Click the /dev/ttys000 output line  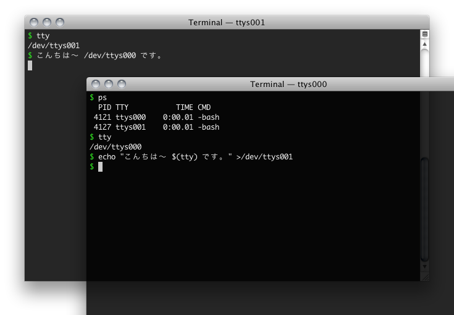coord(116,147)
